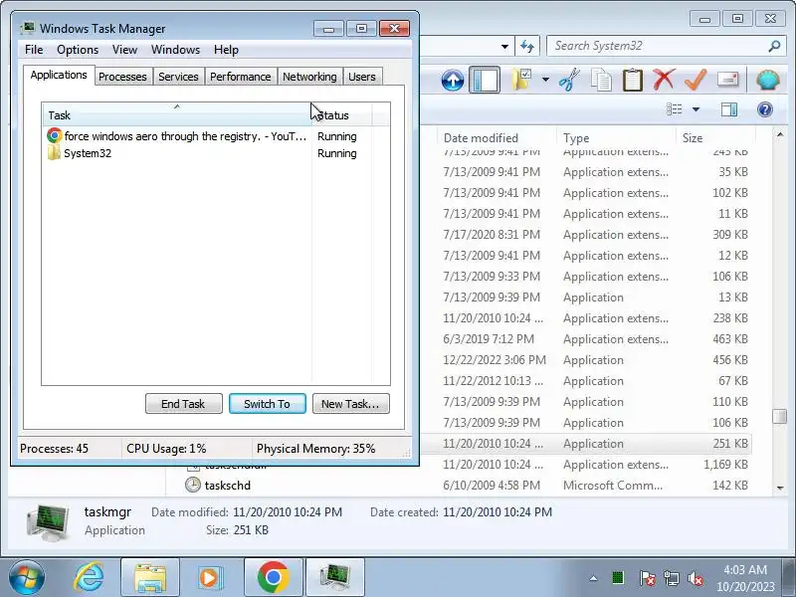Click the Switch To button
The image size is (796, 597).
point(268,404)
